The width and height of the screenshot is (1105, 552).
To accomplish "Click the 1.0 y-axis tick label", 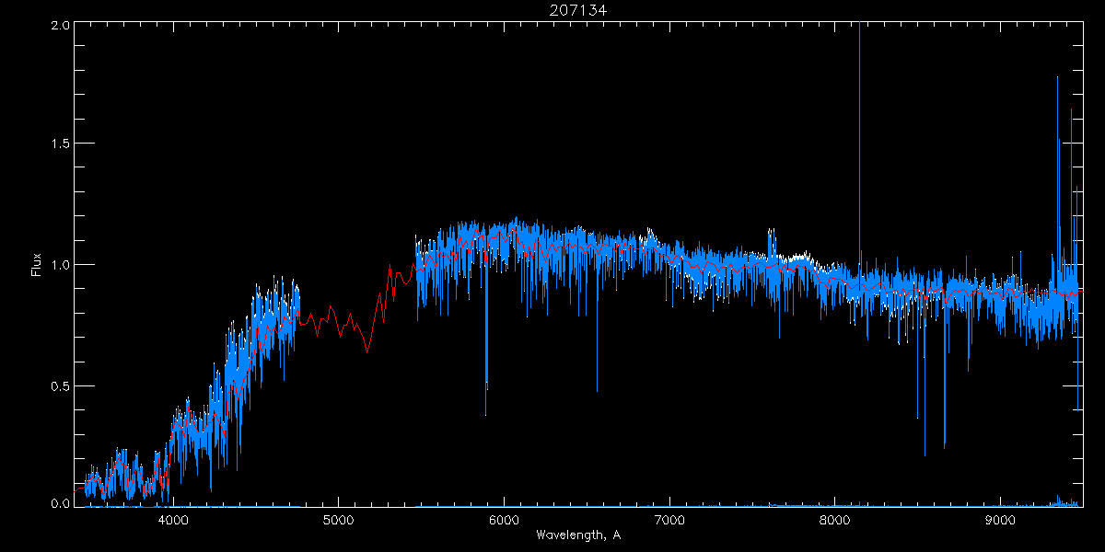I will [x=61, y=265].
